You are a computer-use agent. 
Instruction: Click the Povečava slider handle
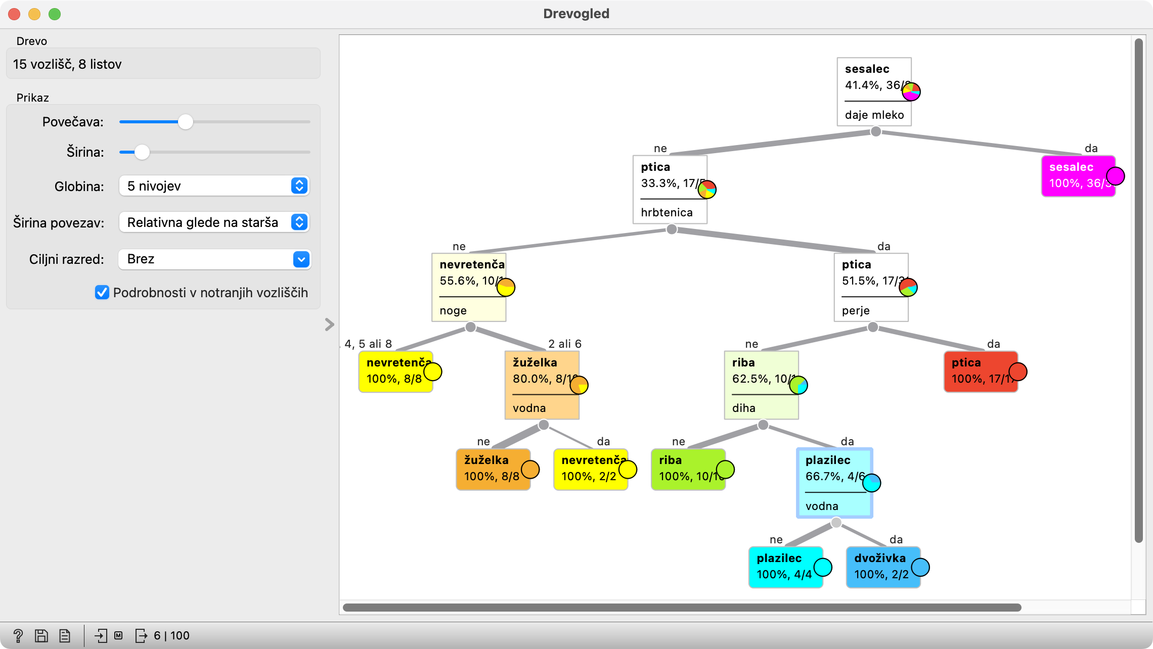point(186,122)
